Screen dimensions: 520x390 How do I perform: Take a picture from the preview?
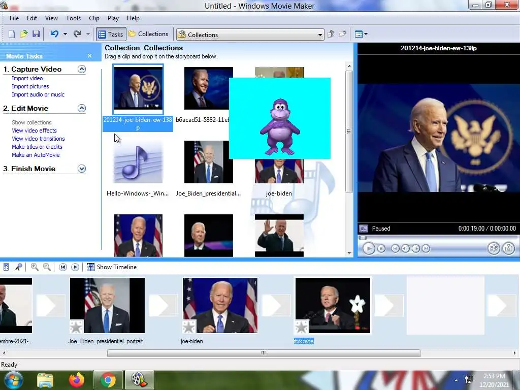(x=509, y=248)
